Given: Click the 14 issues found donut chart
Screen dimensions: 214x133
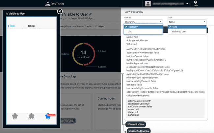Looking at the screenshot, I should tap(83, 54).
